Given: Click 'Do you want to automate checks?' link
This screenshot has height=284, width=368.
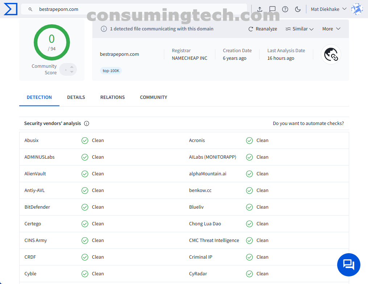Looking at the screenshot, I should [x=308, y=124].
